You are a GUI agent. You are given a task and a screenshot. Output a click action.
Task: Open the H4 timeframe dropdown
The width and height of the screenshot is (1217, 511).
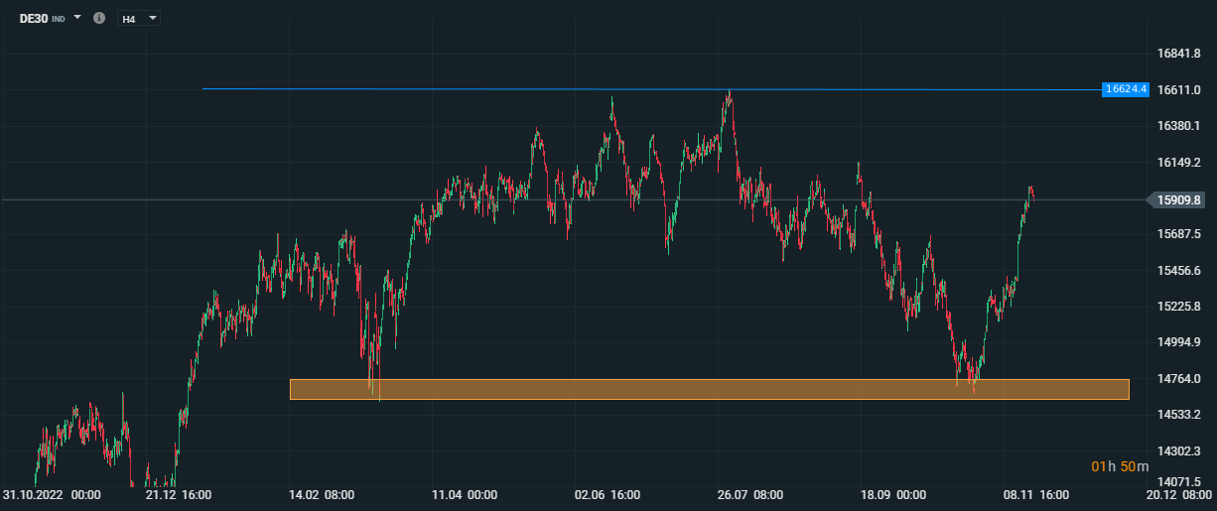tap(138, 19)
